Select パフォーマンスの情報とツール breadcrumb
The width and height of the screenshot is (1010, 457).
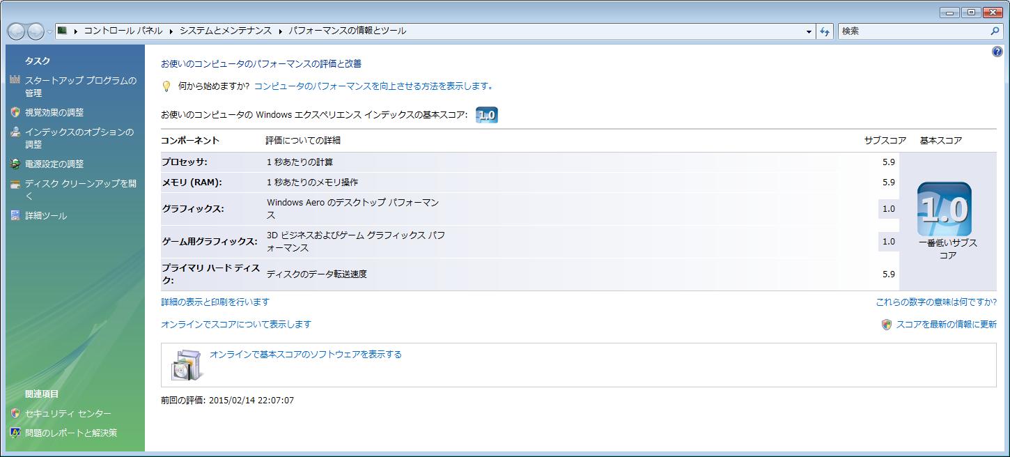point(347,31)
